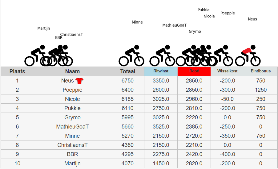Click the red-jersey cyclist icon of Neus
This screenshot has height=169, width=278.
pos(248,56)
